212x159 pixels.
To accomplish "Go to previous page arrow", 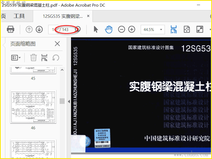I will 29,29.
